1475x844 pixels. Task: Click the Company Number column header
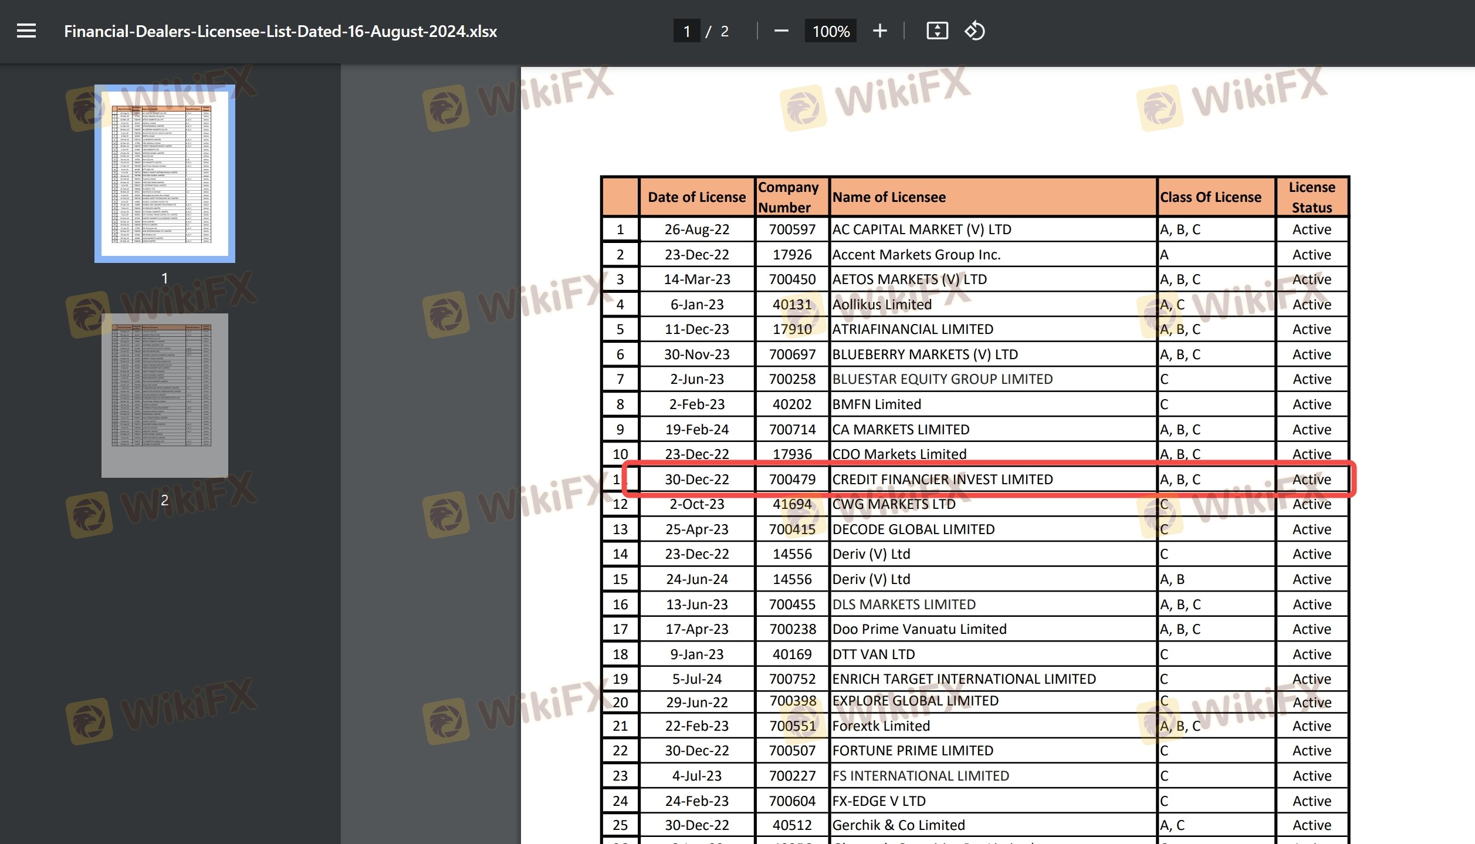point(789,197)
